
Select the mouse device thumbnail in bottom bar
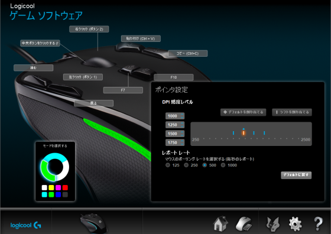click(93, 223)
